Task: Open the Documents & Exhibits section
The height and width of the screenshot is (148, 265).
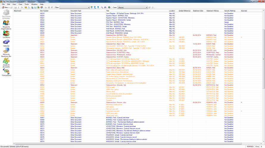Action: click(x=6, y=15)
